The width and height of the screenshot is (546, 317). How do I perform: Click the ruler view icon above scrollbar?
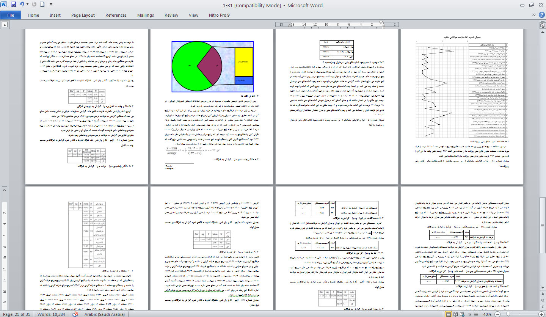tap(542, 24)
